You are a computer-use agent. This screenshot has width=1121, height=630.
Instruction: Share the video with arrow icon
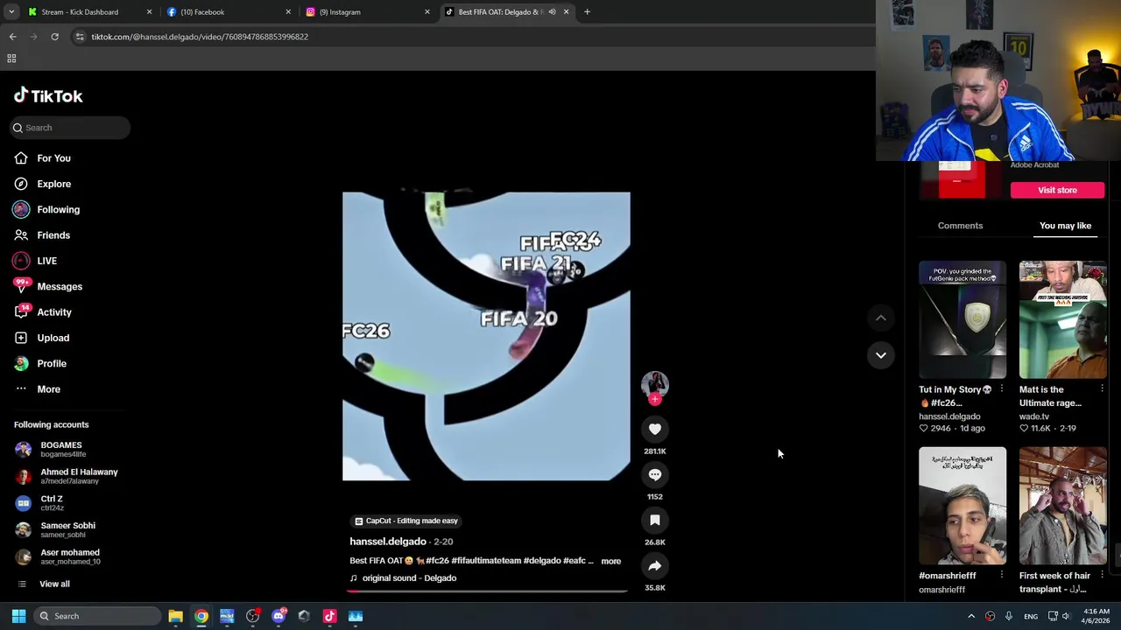click(654, 565)
